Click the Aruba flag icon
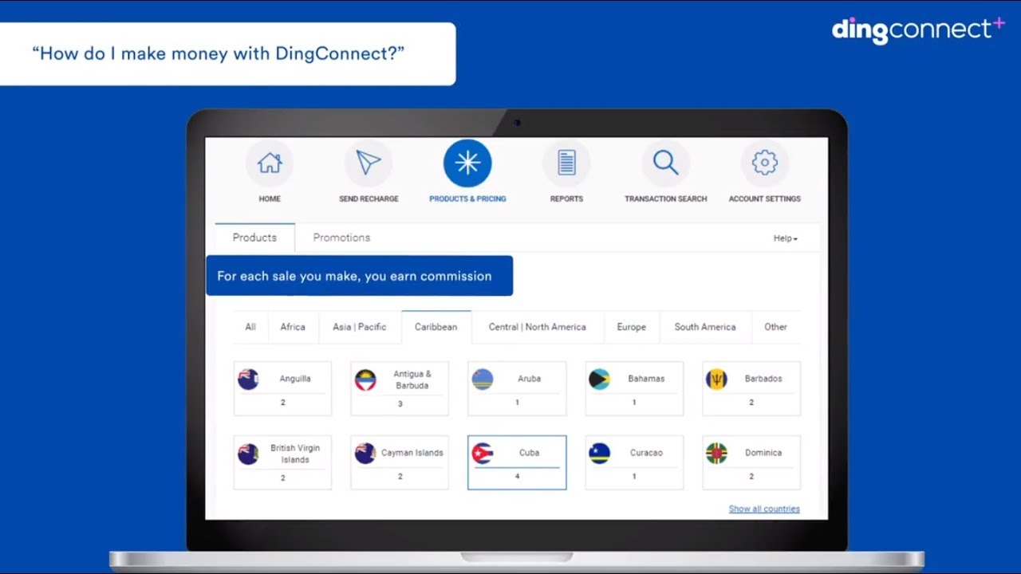 click(x=483, y=379)
